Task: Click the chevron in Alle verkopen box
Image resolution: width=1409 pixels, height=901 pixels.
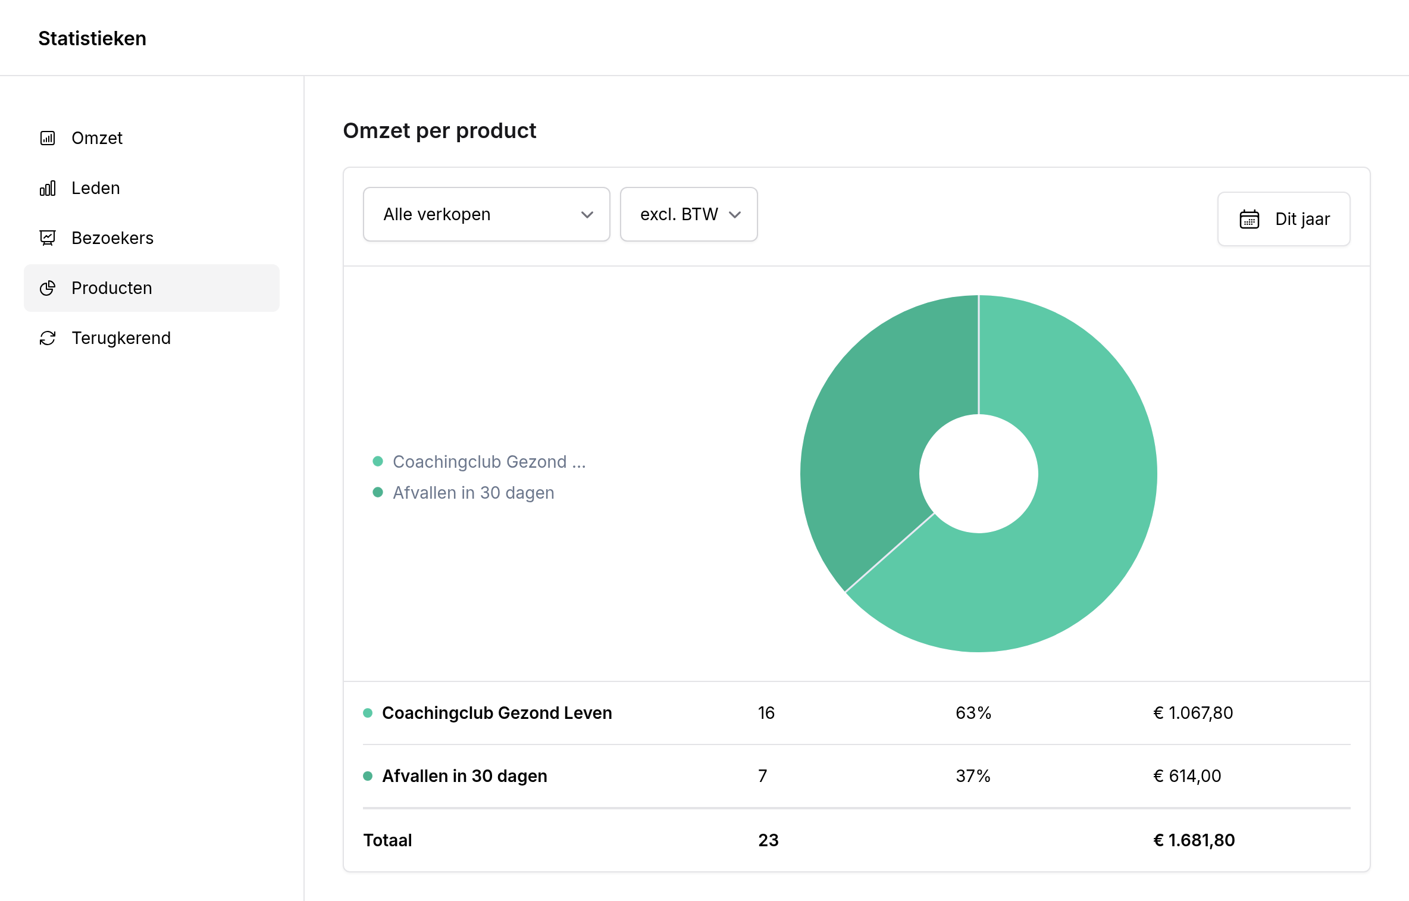Action: coord(587,215)
